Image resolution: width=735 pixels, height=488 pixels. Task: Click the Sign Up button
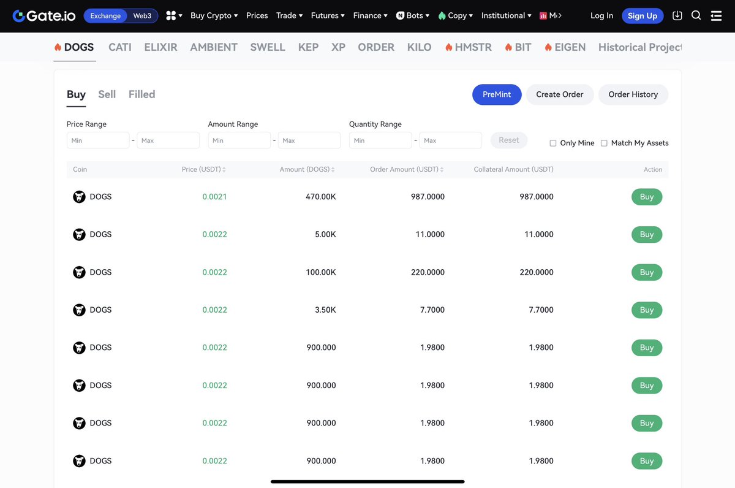click(x=643, y=16)
